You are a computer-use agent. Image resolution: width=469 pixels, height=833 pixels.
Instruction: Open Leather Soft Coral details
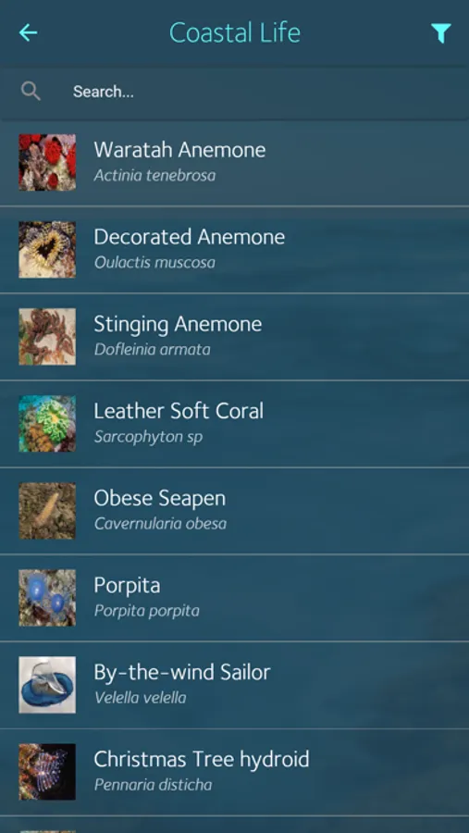(234, 424)
